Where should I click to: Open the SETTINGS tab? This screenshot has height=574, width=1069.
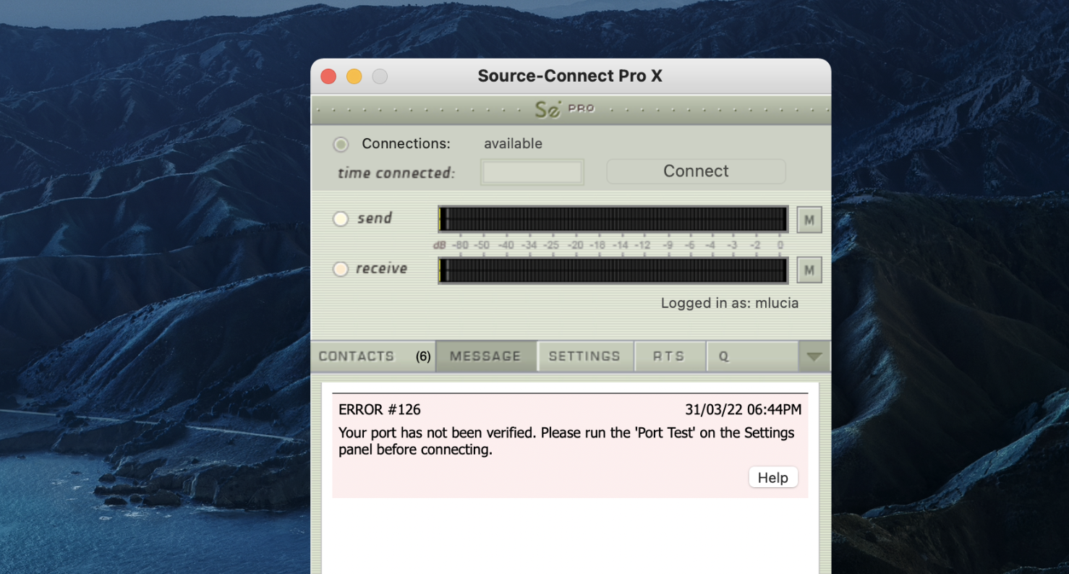(584, 356)
